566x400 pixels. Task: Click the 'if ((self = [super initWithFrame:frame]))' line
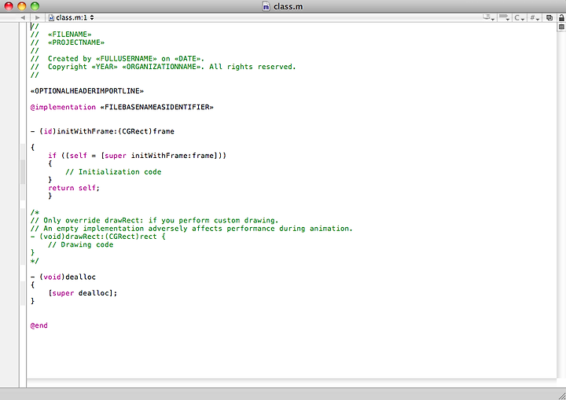137,156
